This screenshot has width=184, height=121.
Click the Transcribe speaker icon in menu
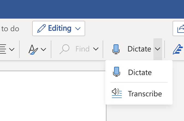[x=117, y=93]
